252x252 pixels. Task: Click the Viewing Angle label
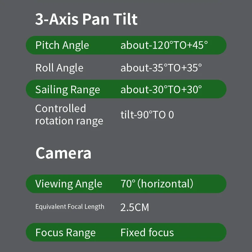coord(69,184)
